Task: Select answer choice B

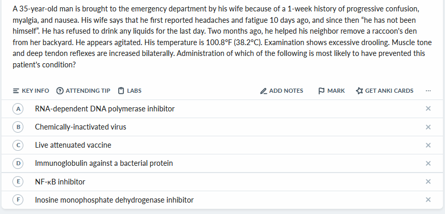Action: click(x=19, y=127)
